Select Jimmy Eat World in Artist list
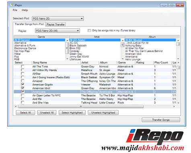191x153 pixels. click(x=79, y=56)
